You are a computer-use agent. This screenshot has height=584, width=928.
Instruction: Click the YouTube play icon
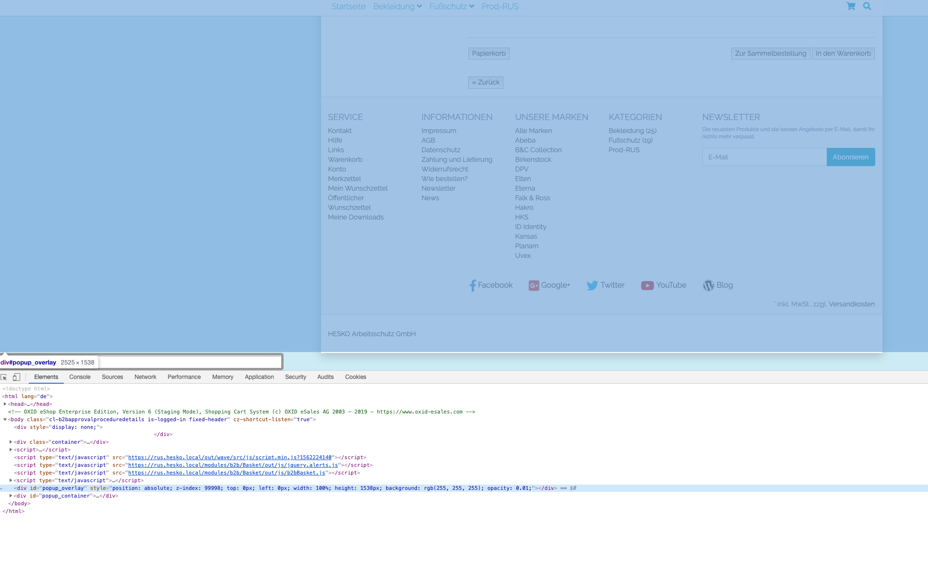point(647,285)
